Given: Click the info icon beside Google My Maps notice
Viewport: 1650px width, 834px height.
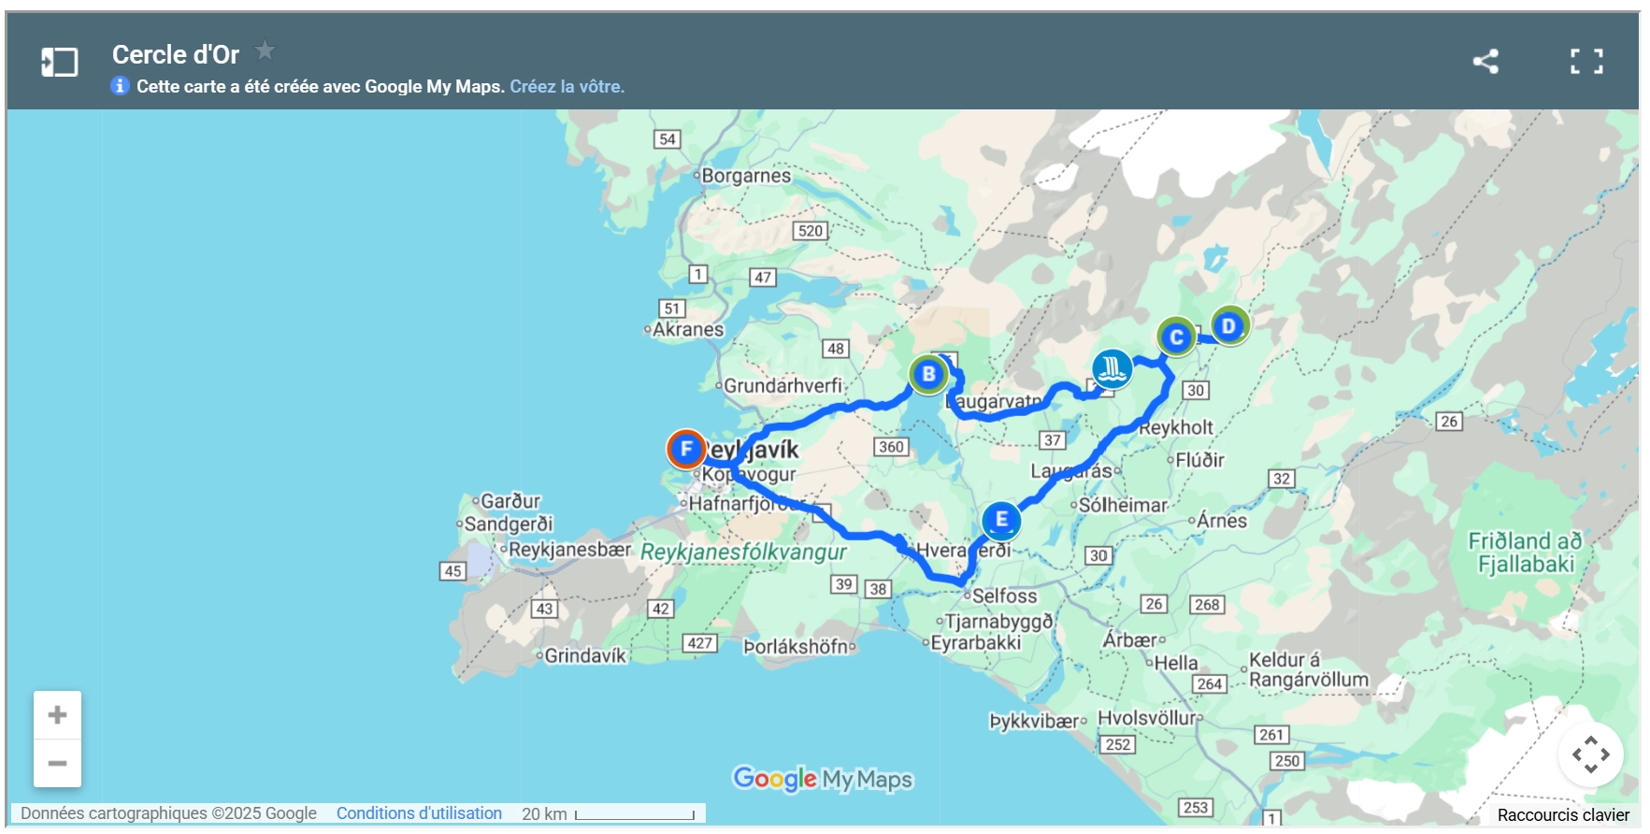Looking at the screenshot, I should point(120,86).
